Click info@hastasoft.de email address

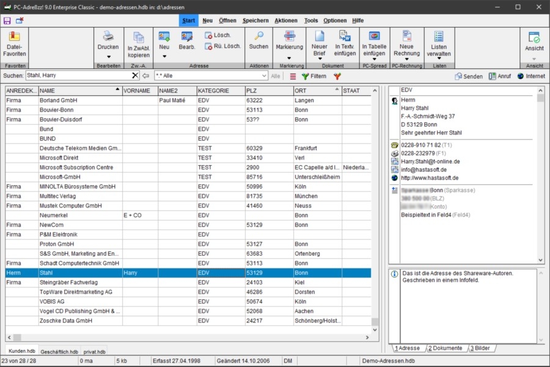(x=424, y=170)
